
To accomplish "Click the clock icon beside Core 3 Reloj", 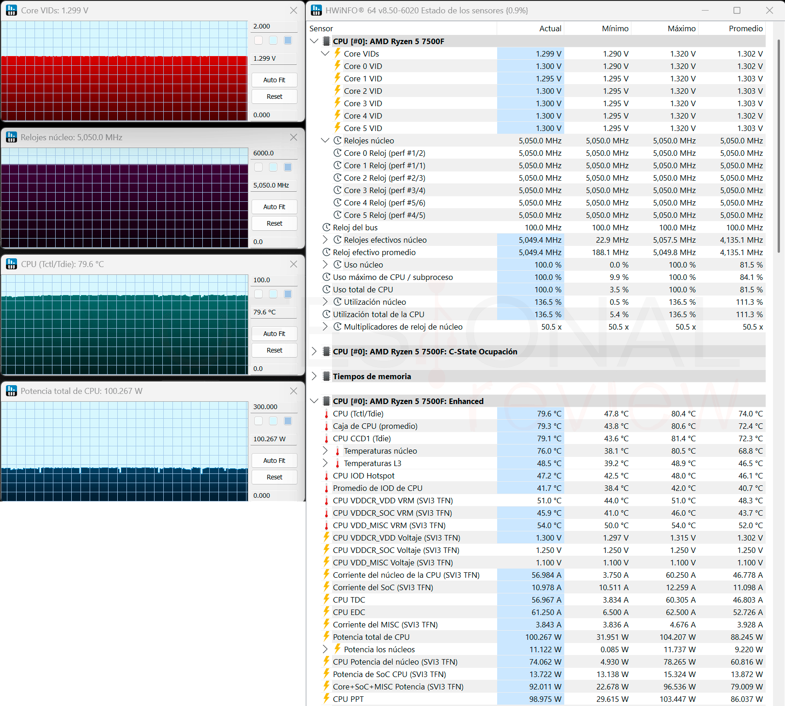I will pyautogui.click(x=338, y=190).
